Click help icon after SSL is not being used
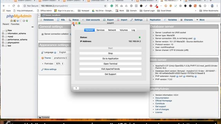 point(194,39)
